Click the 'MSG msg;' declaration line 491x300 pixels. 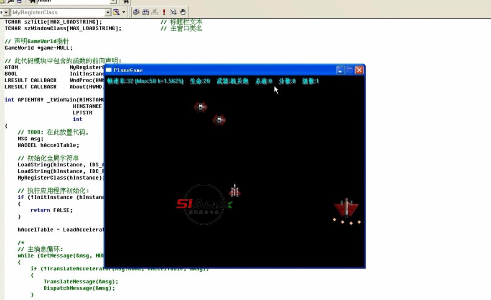click(31, 139)
